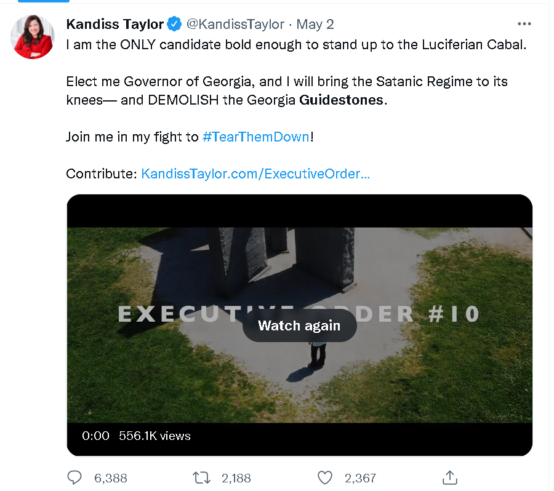The image size is (554, 491).
Task: Like the tweet with the heart icon
Action: pyautogui.click(x=325, y=477)
